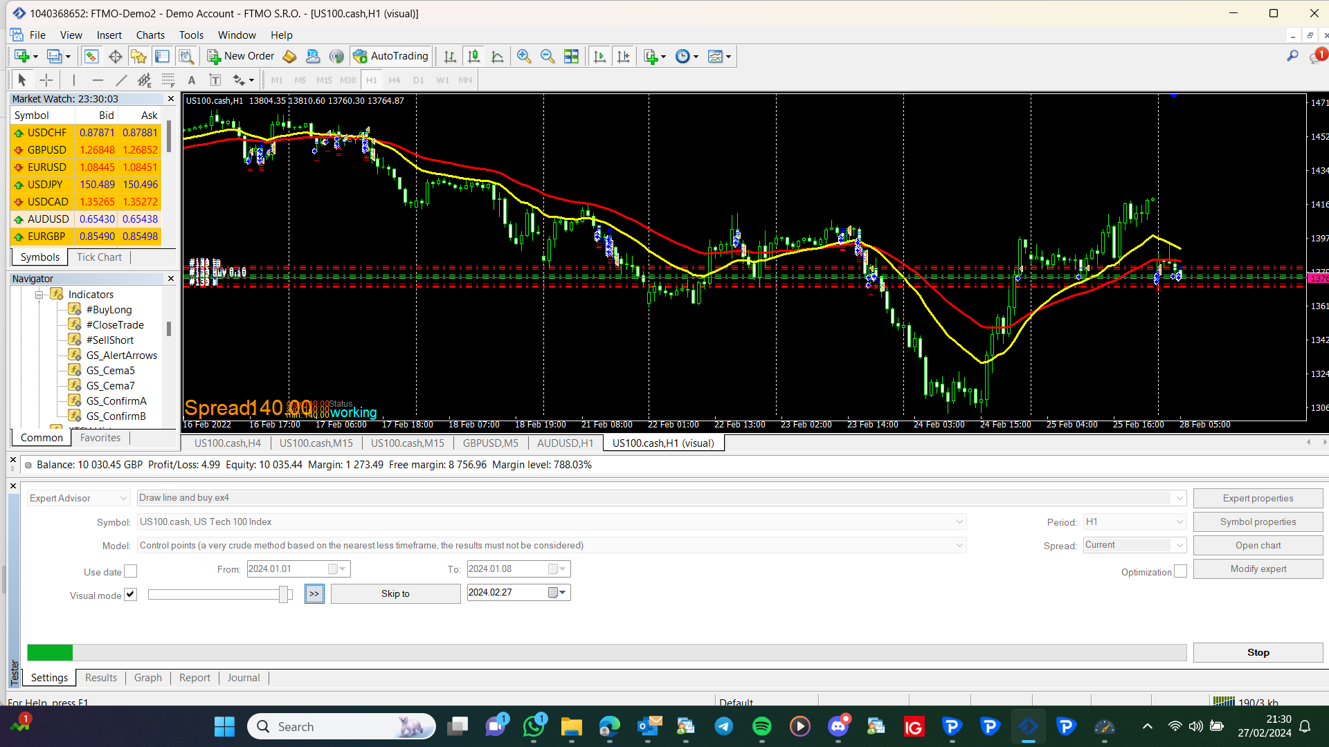Screen dimensions: 1329x747
Task: Stop the running strategy test
Action: (x=1258, y=653)
